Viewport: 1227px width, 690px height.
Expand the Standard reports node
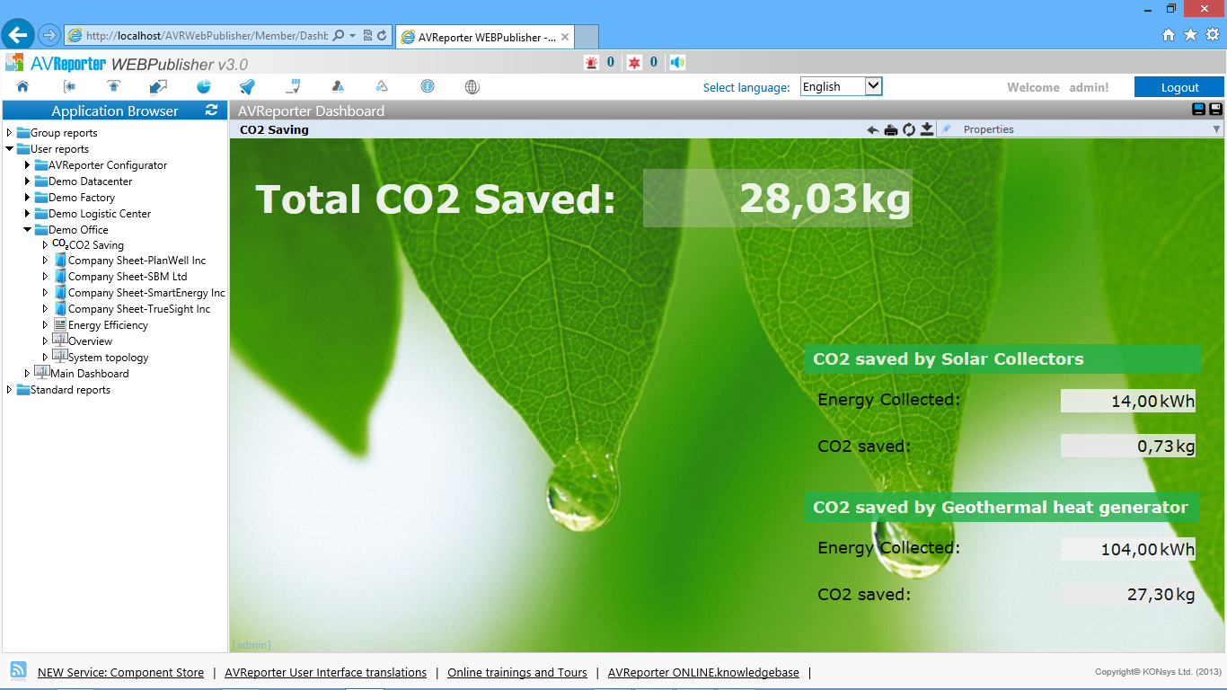(9, 390)
